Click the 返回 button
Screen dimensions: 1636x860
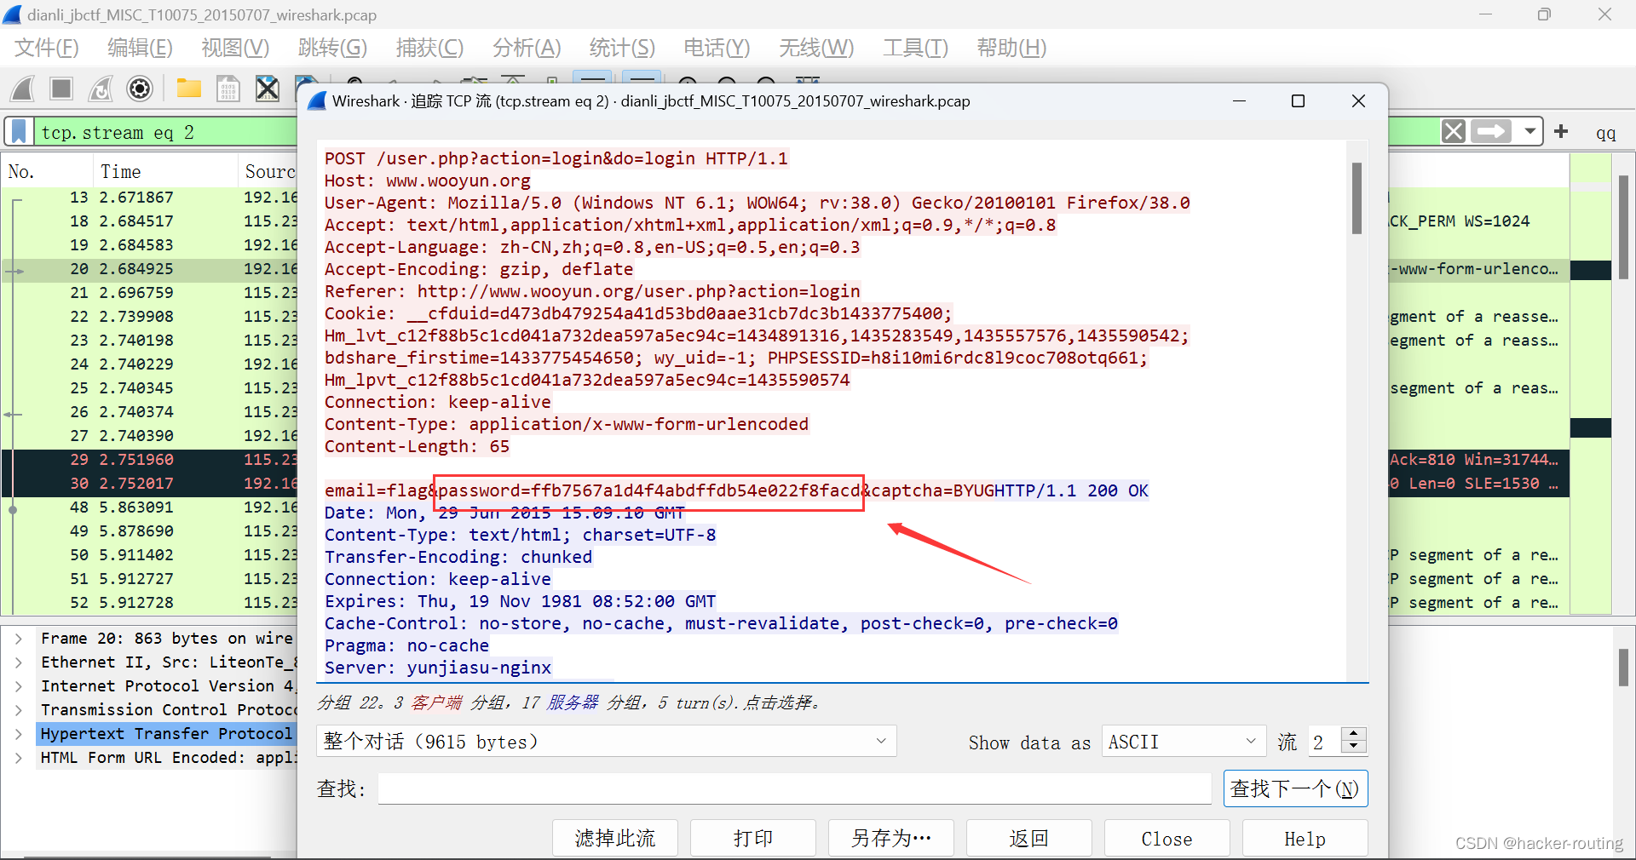point(1029,839)
